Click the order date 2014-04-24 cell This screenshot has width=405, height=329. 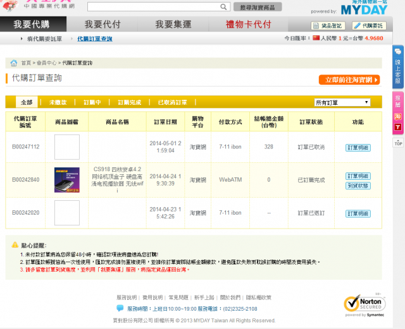point(165,180)
